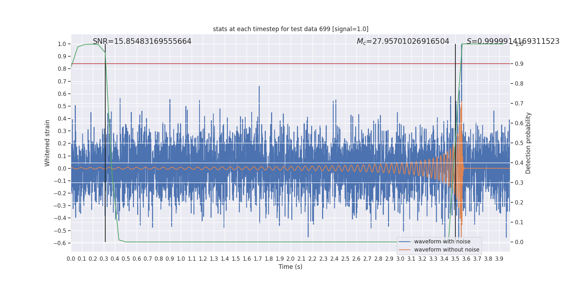Click the blue line sample in legend
567x283 pixels.
click(x=405, y=242)
